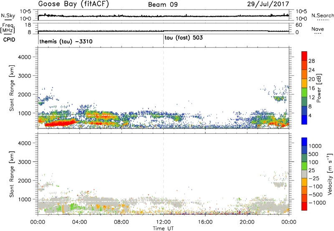Click the red top segment of power colorbar
The image size is (334, 231).
[x=304, y=56]
